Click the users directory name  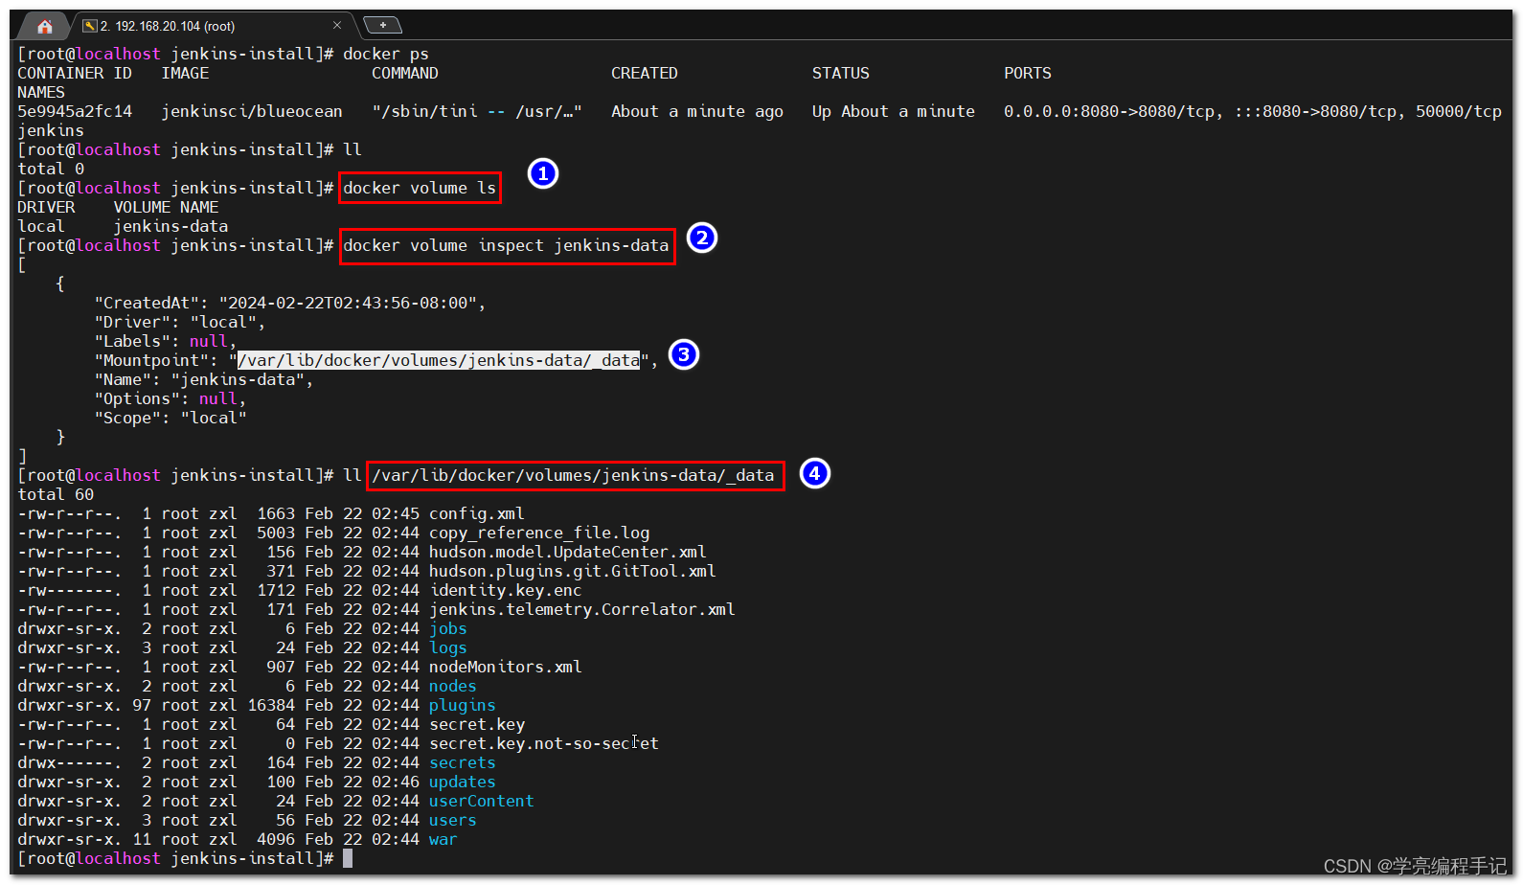coord(453,820)
